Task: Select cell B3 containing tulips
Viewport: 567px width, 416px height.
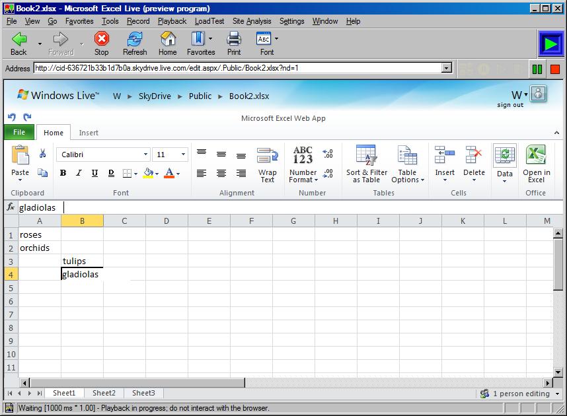Action: (82, 261)
